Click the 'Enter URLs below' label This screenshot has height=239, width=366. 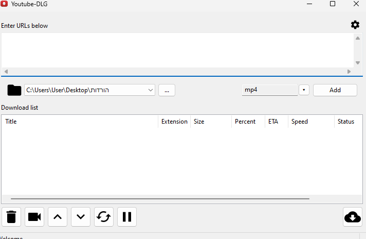[25, 26]
